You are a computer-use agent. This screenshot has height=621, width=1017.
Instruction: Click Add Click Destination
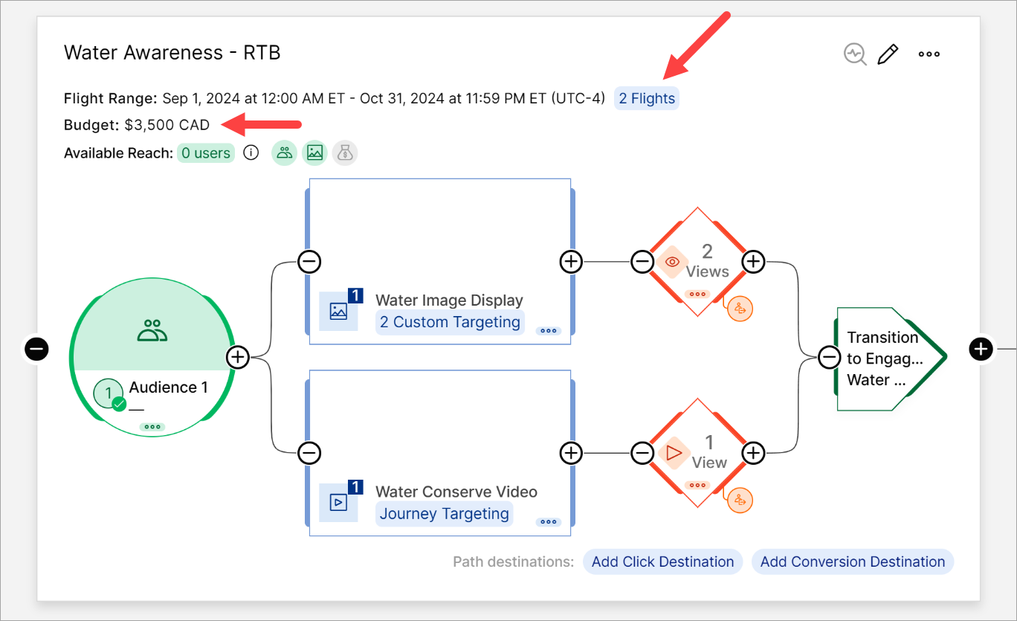click(662, 562)
